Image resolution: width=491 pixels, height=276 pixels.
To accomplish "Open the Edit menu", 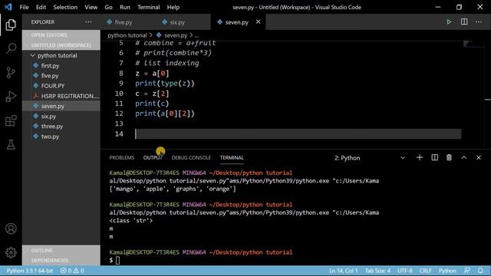I will pos(41,7).
